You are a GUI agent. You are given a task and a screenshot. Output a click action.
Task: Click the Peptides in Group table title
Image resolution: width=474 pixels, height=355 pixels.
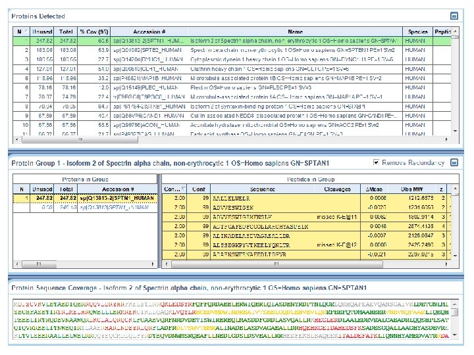tap(311, 179)
